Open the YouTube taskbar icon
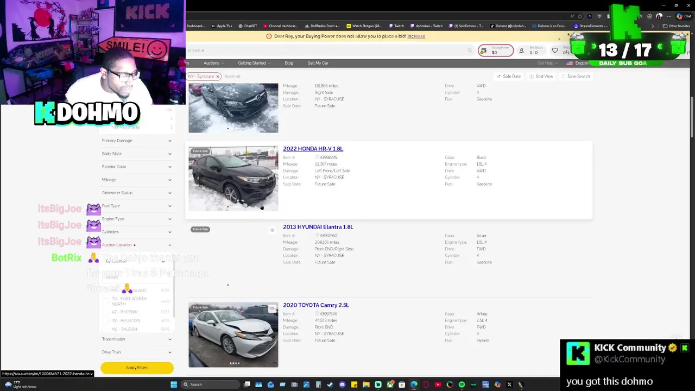This screenshot has width=695, height=391. [x=438, y=384]
